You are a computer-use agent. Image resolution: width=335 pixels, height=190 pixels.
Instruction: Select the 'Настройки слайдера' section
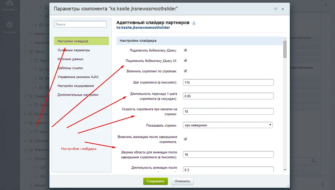81,41
